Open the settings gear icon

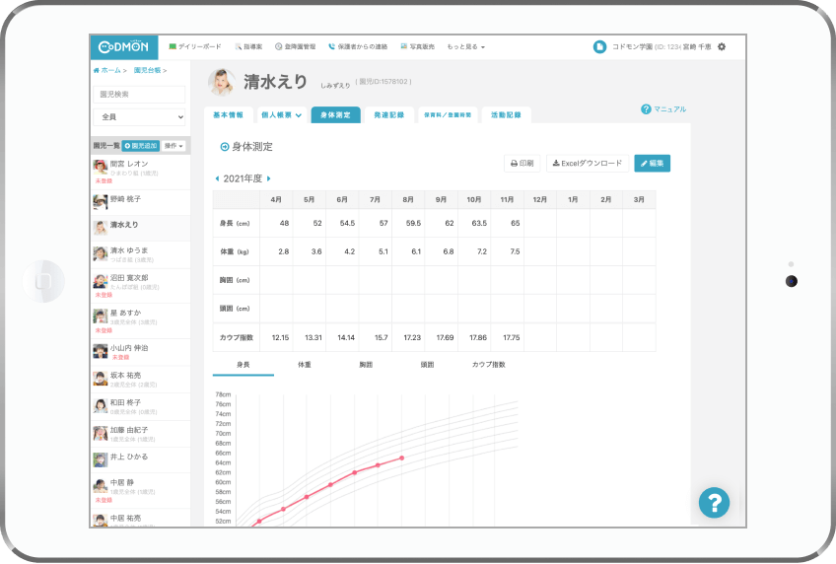(722, 46)
